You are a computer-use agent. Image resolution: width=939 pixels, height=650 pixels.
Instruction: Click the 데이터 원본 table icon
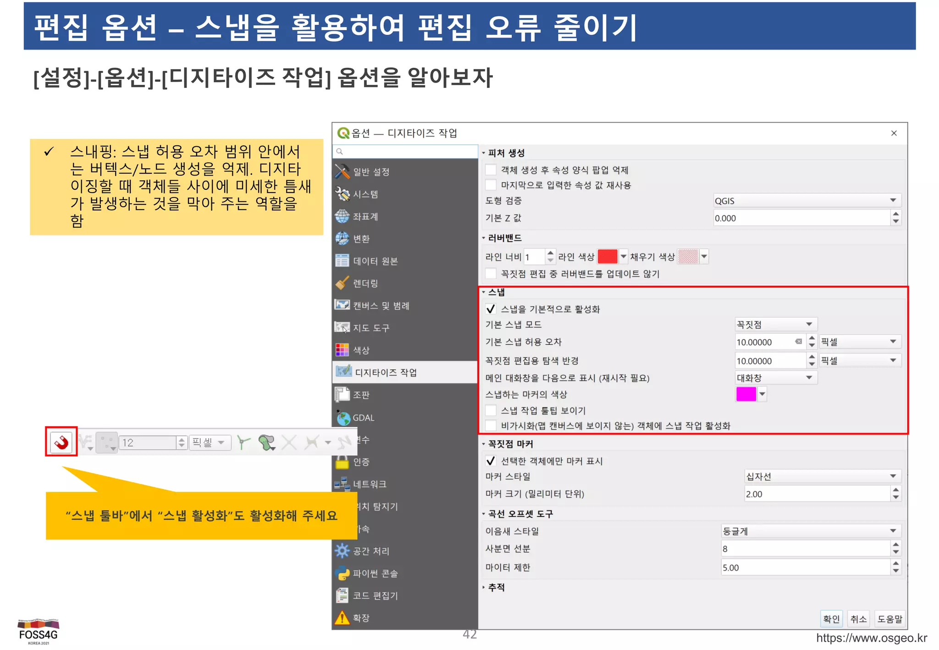tap(342, 261)
